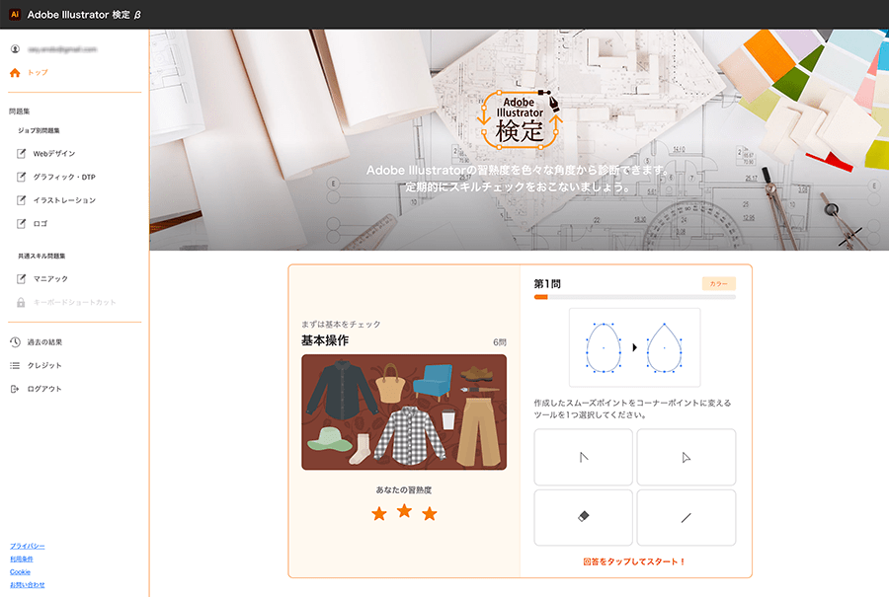The image size is (889, 597).
Task: Click the 第1問 question label
Action: pos(547,283)
